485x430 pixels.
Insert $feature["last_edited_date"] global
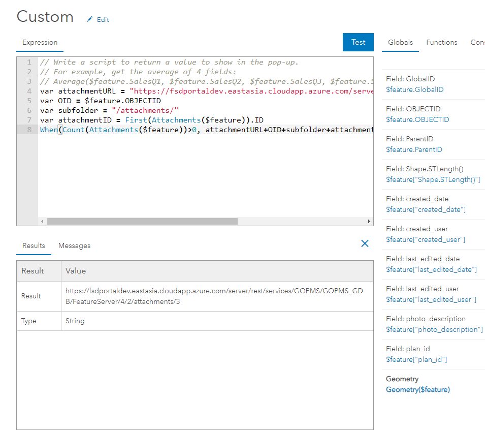coord(431,270)
